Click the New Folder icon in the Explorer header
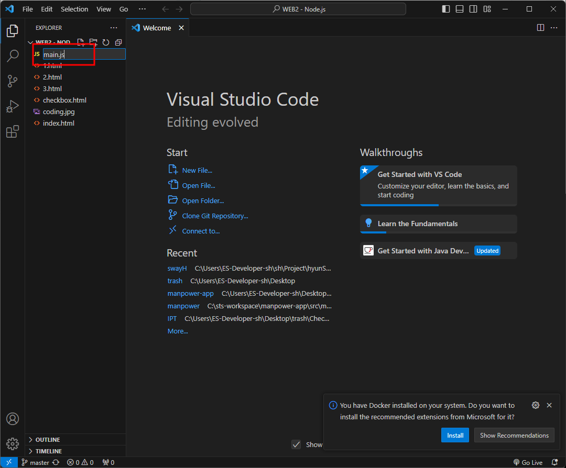The image size is (566, 468). click(93, 42)
